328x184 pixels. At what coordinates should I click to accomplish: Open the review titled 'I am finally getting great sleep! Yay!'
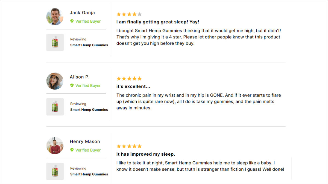coord(158,22)
